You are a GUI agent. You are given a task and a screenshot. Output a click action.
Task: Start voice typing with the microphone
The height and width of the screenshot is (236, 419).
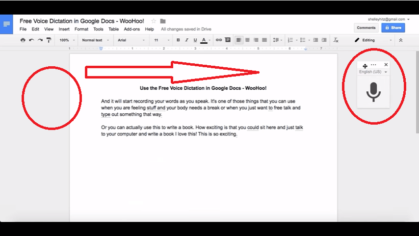coord(373,92)
